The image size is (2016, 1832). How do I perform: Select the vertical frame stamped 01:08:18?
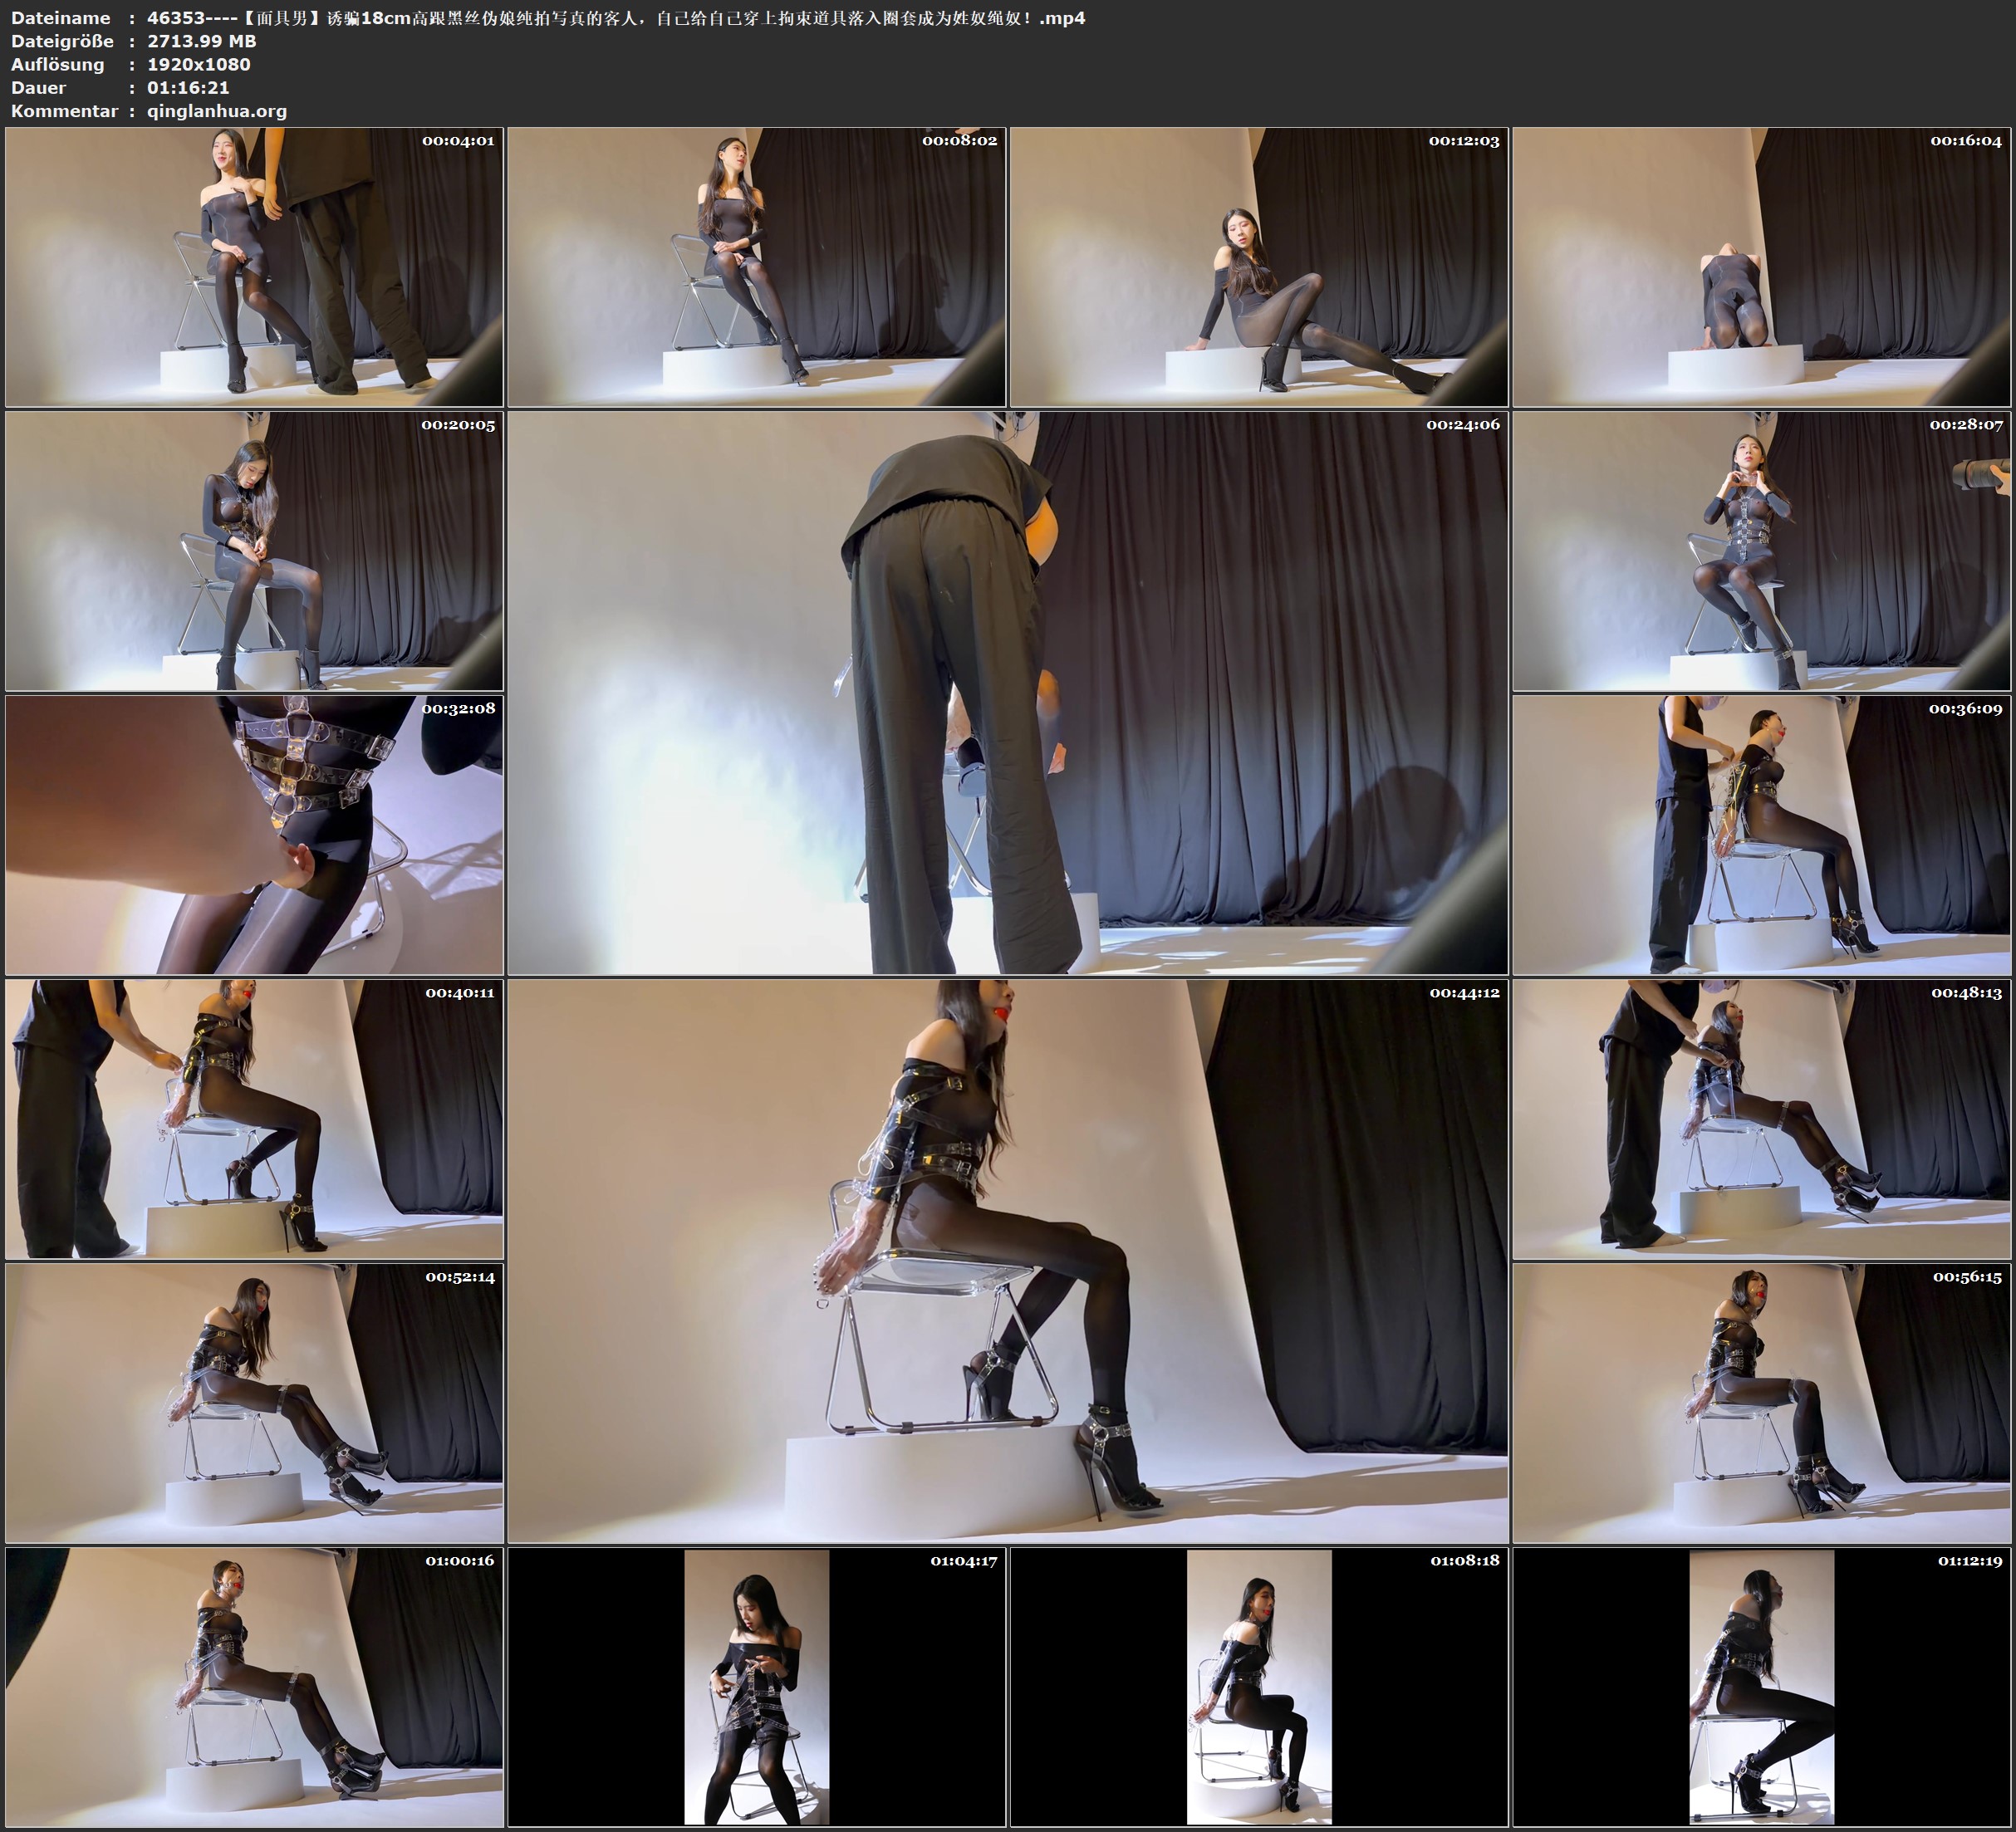pos(1258,1687)
